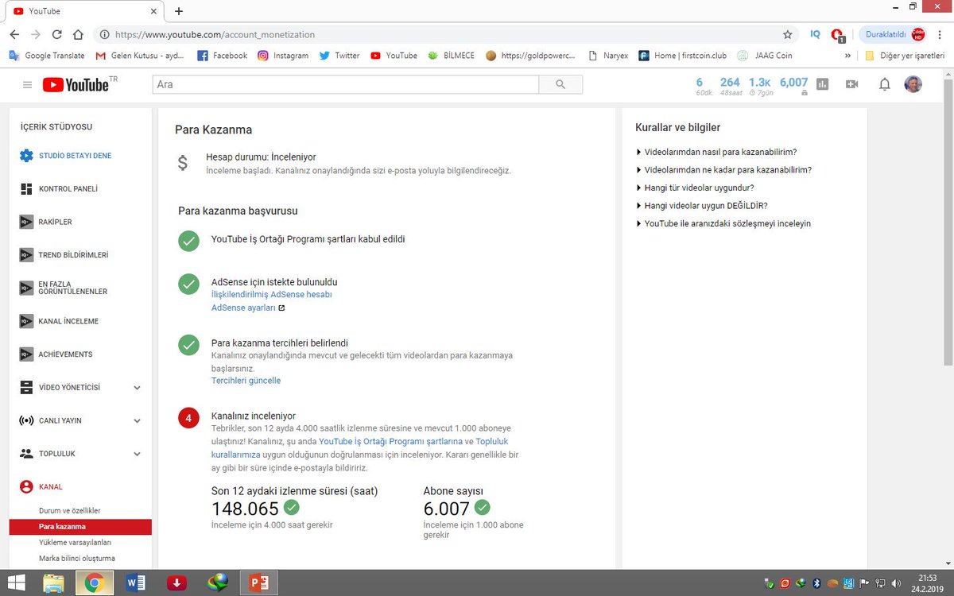Image resolution: width=954 pixels, height=596 pixels.
Task: Click the browser back arrow
Action: 14,34
